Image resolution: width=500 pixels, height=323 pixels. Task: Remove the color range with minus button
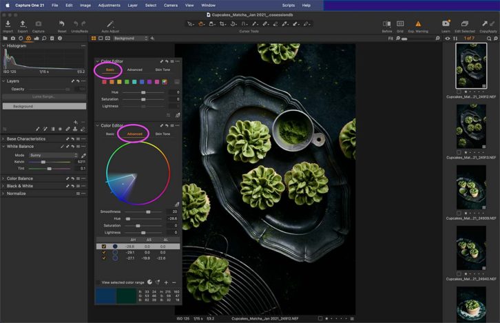[174, 282]
